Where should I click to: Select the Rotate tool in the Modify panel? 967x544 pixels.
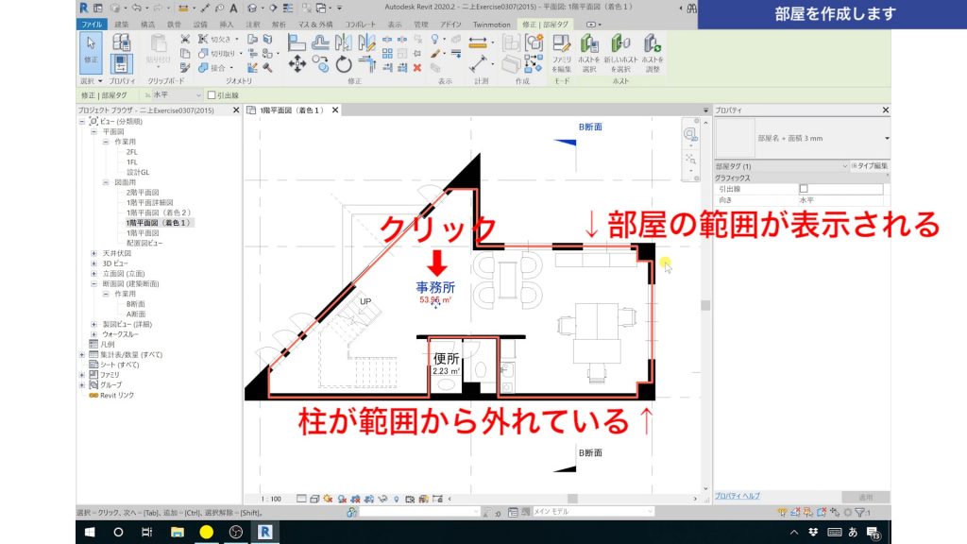[345, 64]
